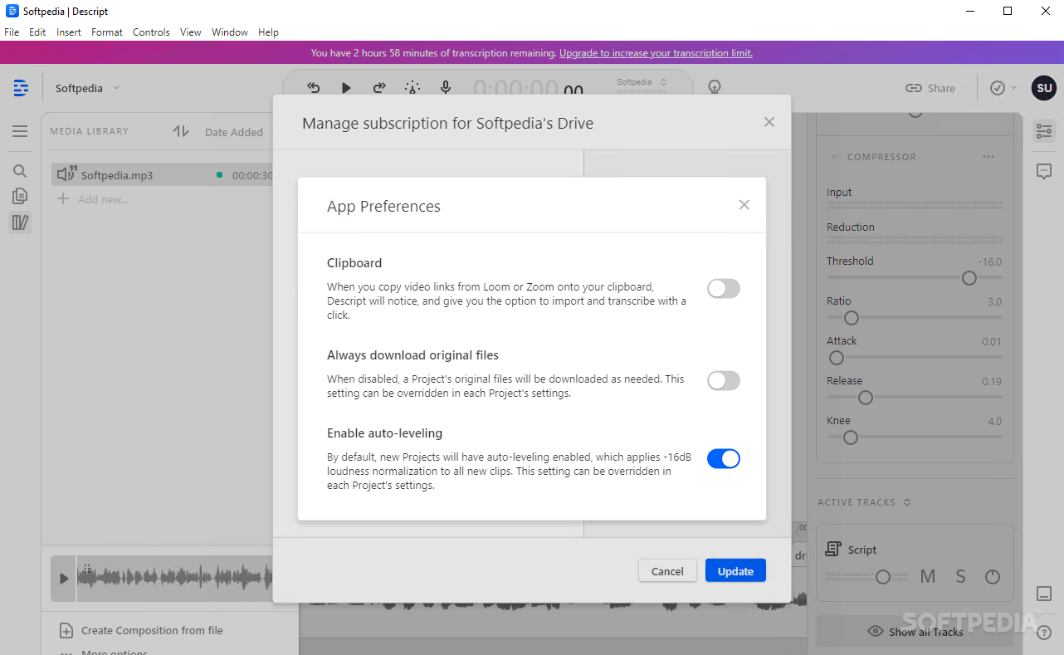Open the SU account avatar
The height and width of the screenshot is (655, 1064).
(1044, 88)
